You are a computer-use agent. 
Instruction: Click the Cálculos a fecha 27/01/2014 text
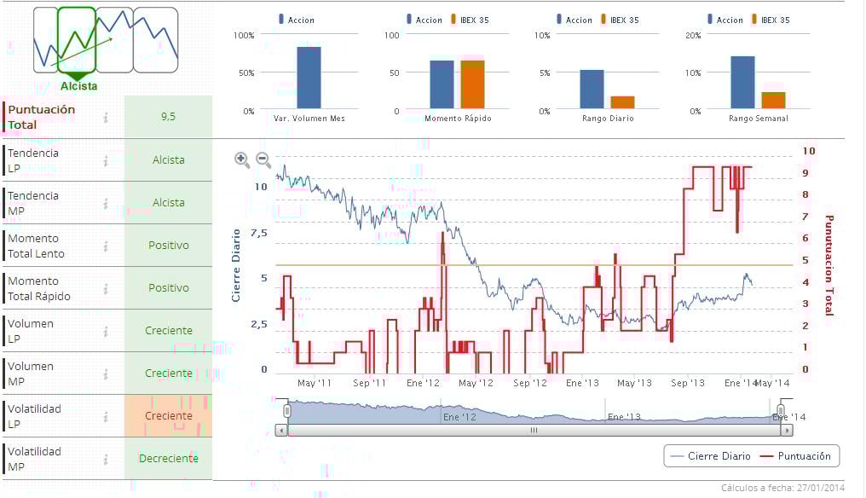(x=782, y=488)
